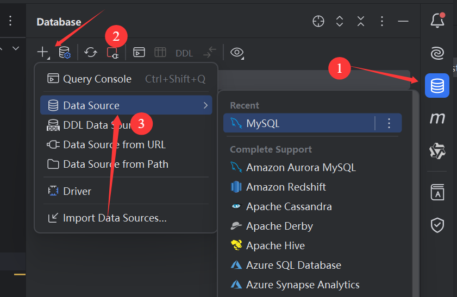Open Data Source Properties toolbar icon
The width and height of the screenshot is (457, 297).
pyautogui.click(x=65, y=52)
